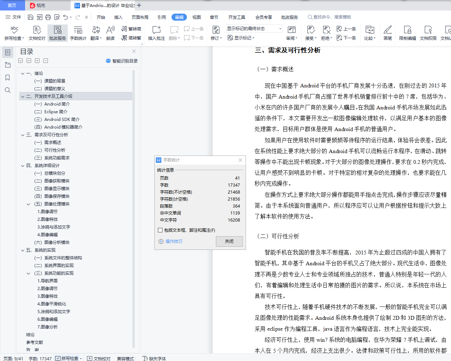Click 字数: 17347 in status bar

(40, 358)
